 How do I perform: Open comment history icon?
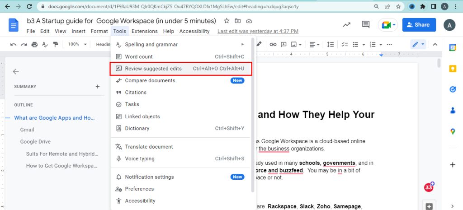[x=366, y=25]
